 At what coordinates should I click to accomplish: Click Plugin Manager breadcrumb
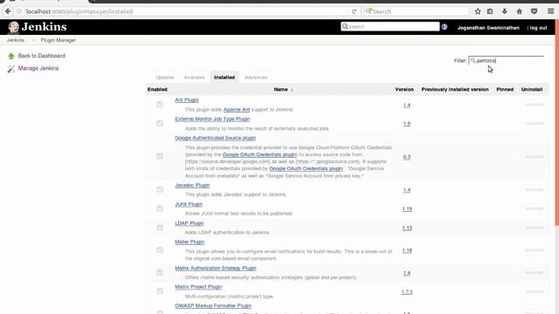(x=59, y=40)
